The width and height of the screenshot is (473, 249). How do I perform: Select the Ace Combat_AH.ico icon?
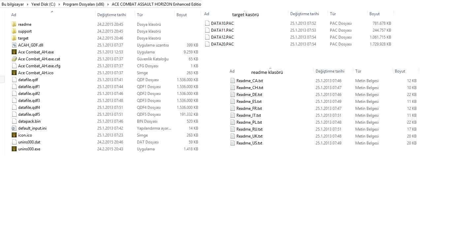coord(14,73)
